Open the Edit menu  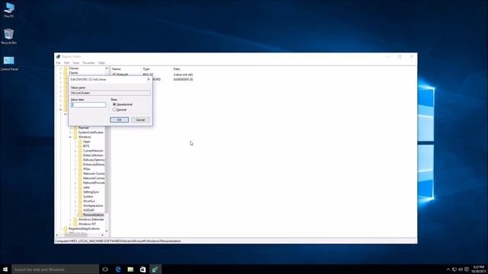coord(66,62)
